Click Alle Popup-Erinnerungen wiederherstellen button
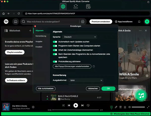The height and width of the screenshot is (116, 151). [72, 66]
